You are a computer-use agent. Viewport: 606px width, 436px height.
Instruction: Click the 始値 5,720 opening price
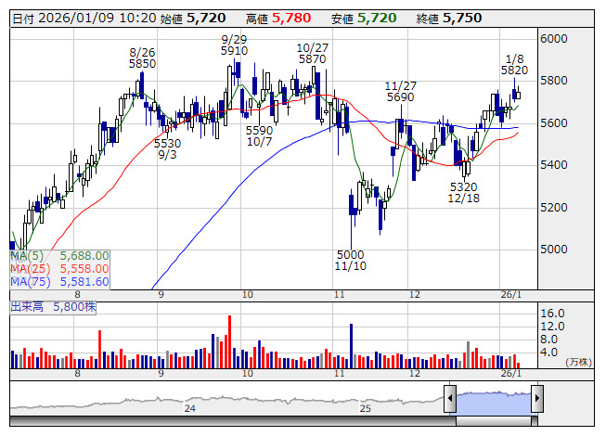point(193,19)
